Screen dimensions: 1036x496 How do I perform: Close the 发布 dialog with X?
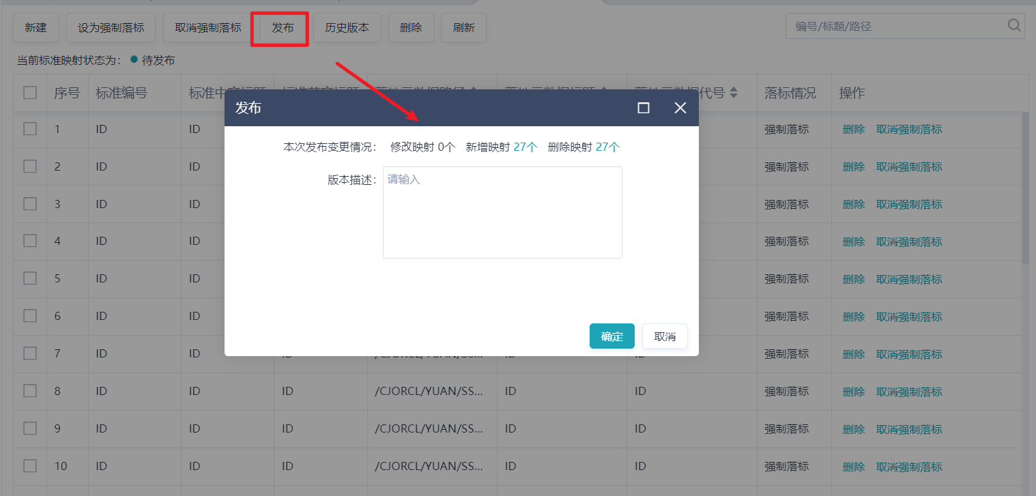[x=680, y=108]
